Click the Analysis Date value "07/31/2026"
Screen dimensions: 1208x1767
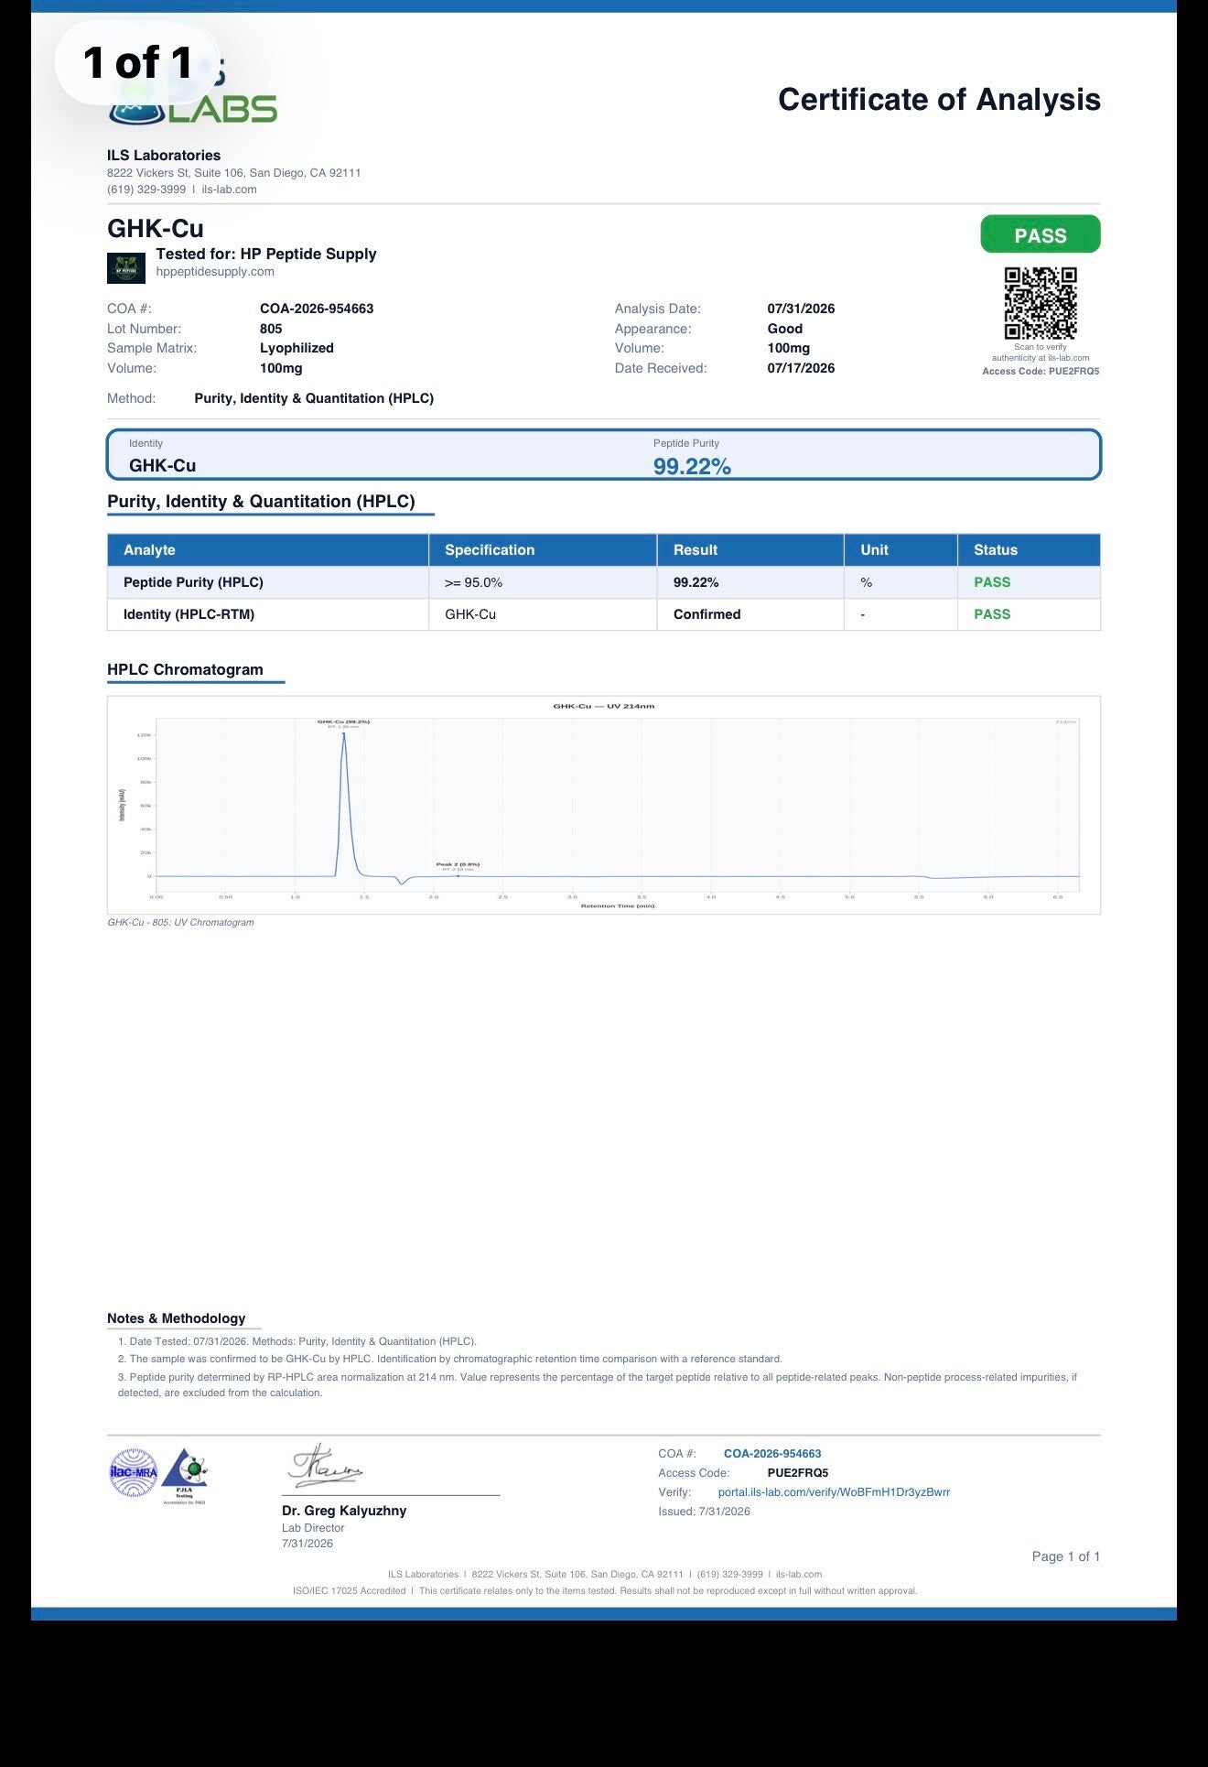801,309
